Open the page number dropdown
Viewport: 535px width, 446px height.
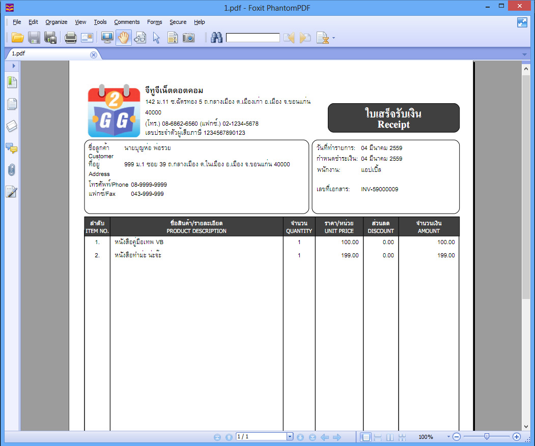click(290, 436)
